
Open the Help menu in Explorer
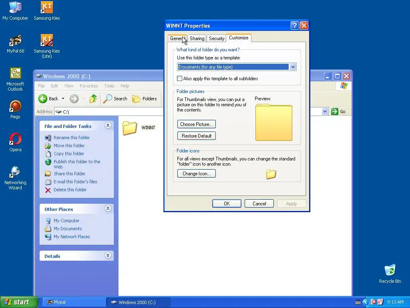[x=125, y=86]
